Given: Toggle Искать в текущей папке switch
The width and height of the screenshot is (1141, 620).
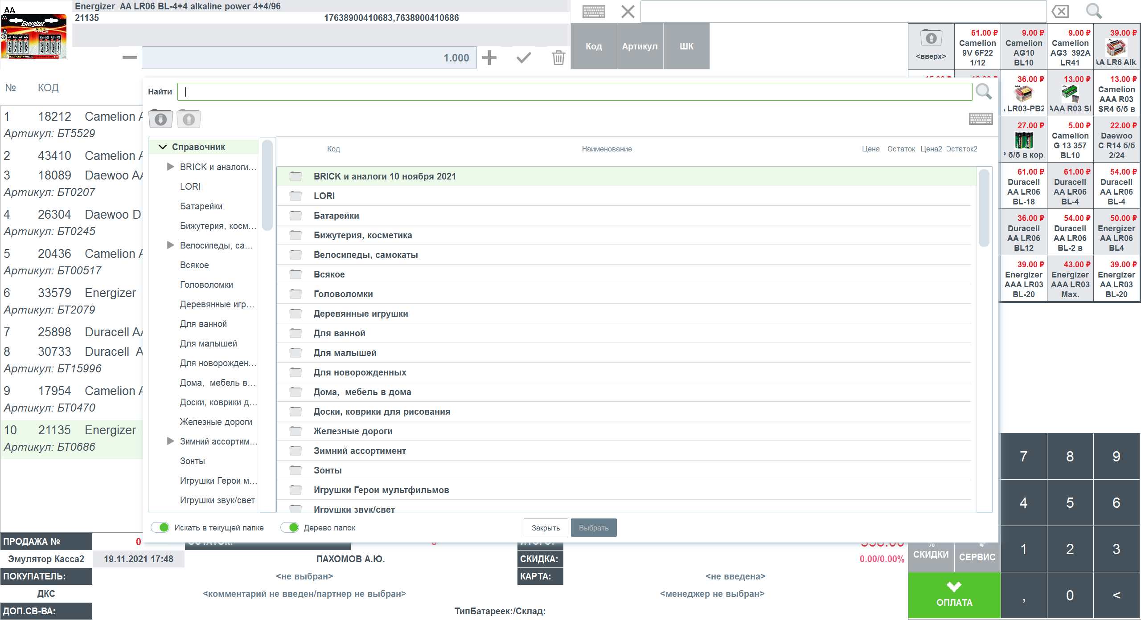Looking at the screenshot, I should click(x=160, y=528).
